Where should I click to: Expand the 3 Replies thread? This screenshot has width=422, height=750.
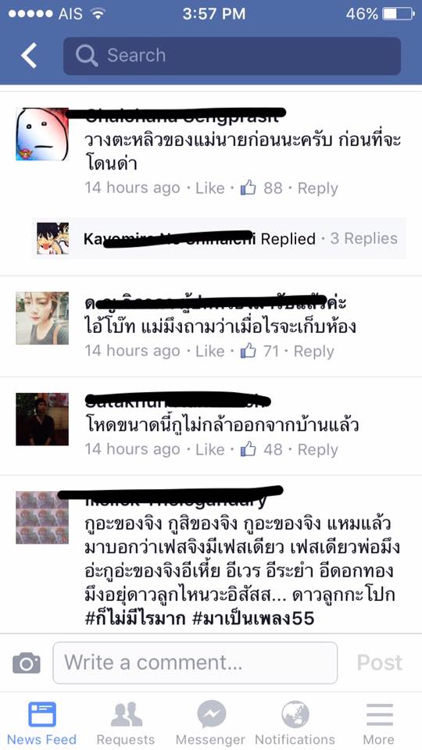click(364, 238)
